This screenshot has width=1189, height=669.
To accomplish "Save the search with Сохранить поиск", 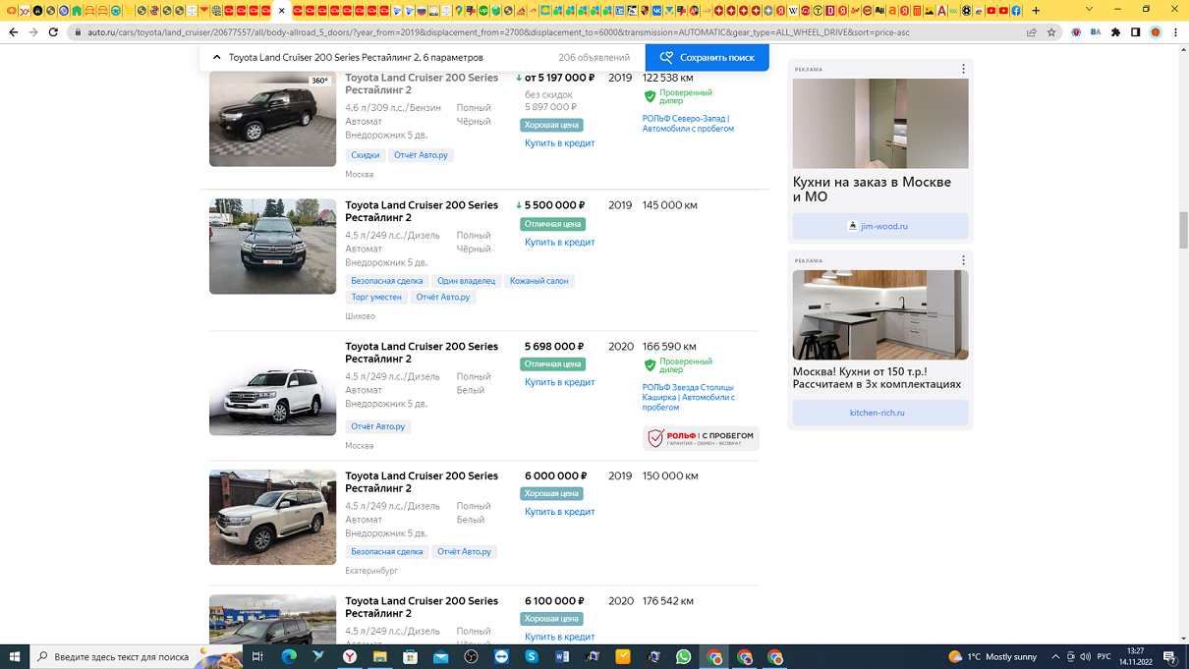I will (708, 57).
